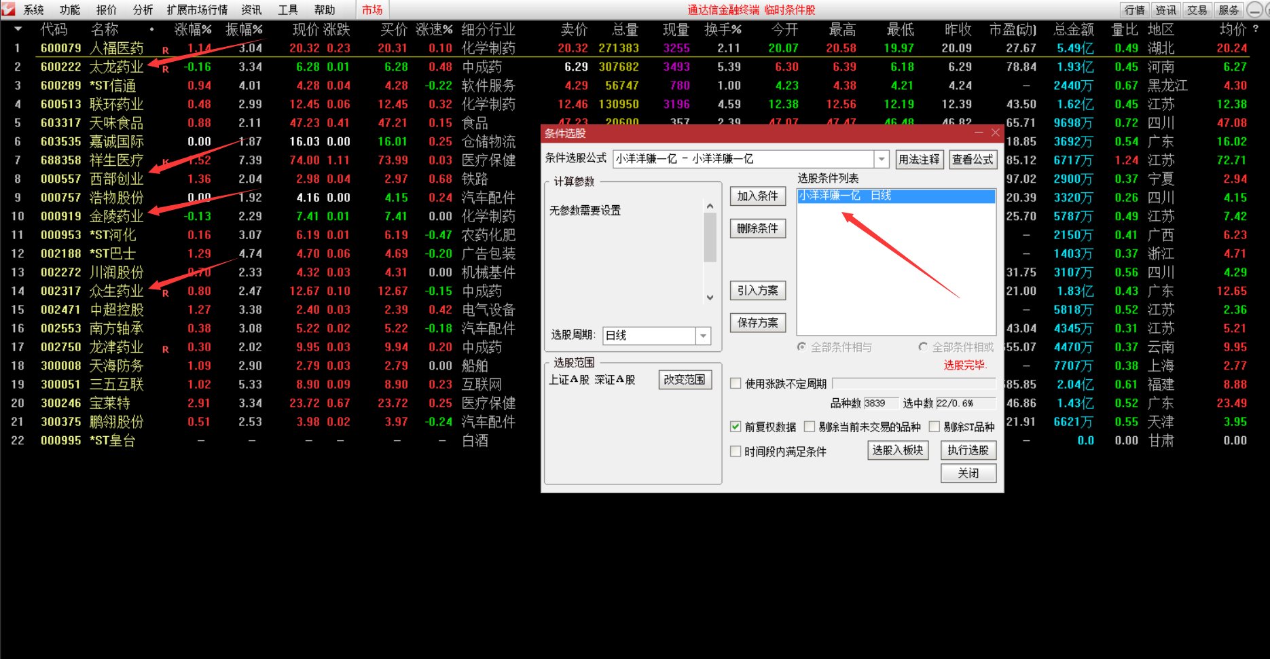Screen dimensions: 1270x659
Task: Close the 条件选股 dialog with the X
Action: [x=995, y=133]
